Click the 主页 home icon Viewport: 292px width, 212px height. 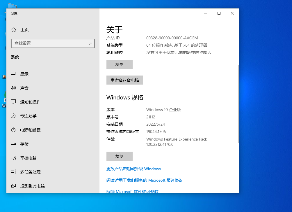(13, 29)
